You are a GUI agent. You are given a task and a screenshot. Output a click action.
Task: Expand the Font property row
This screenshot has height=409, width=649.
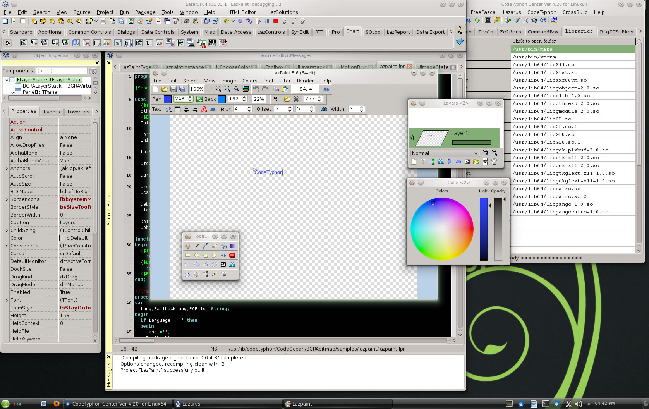point(7,300)
